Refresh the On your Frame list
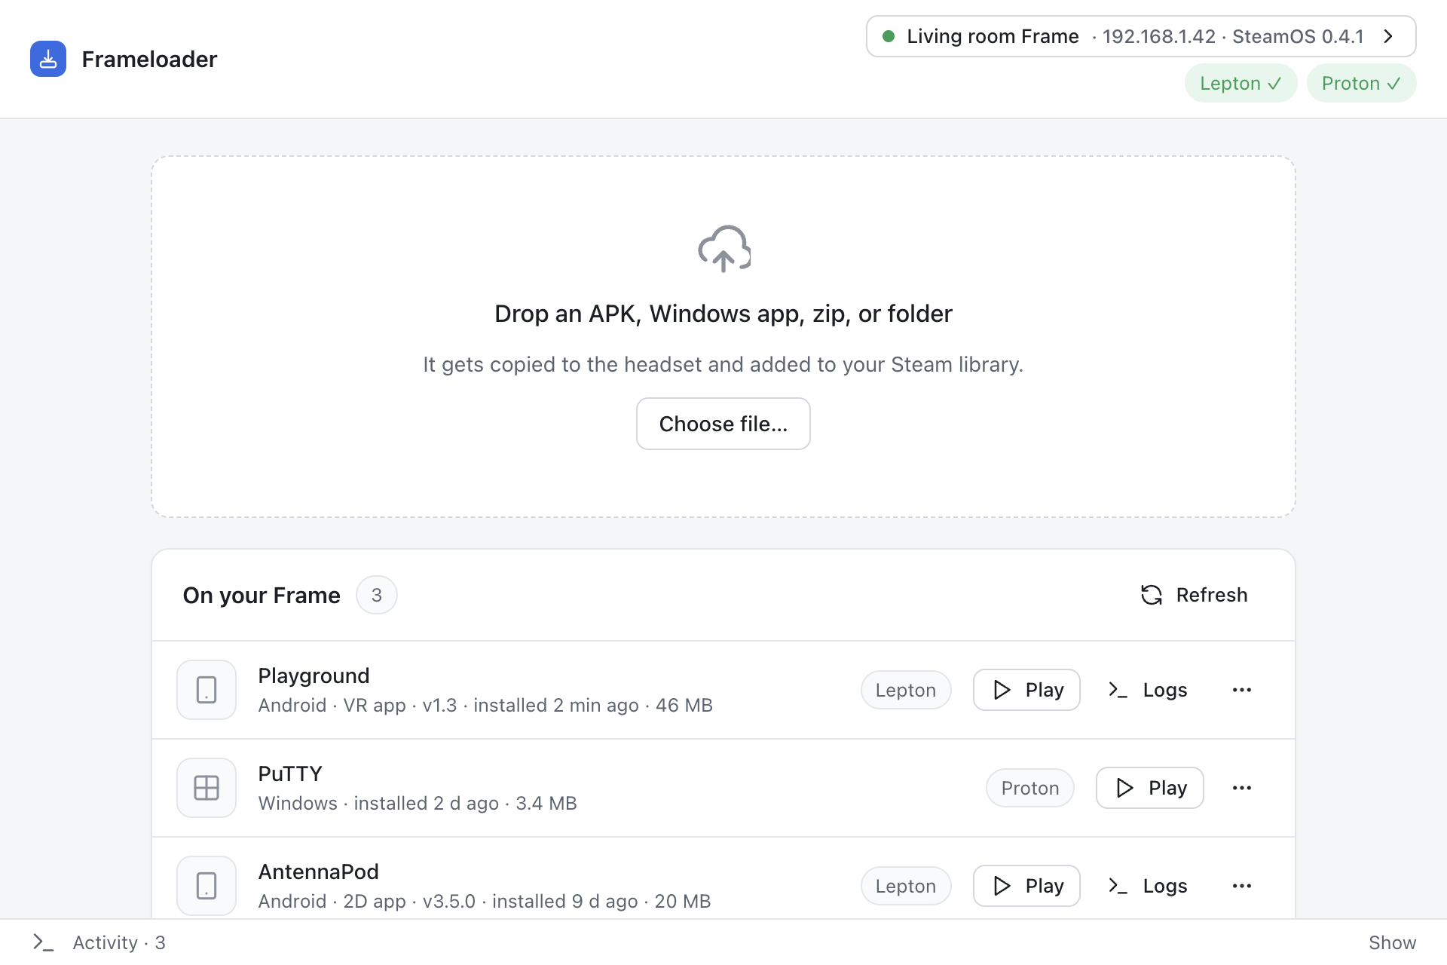Viewport: 1447px width, 965px height. [x=1195, y=595]
